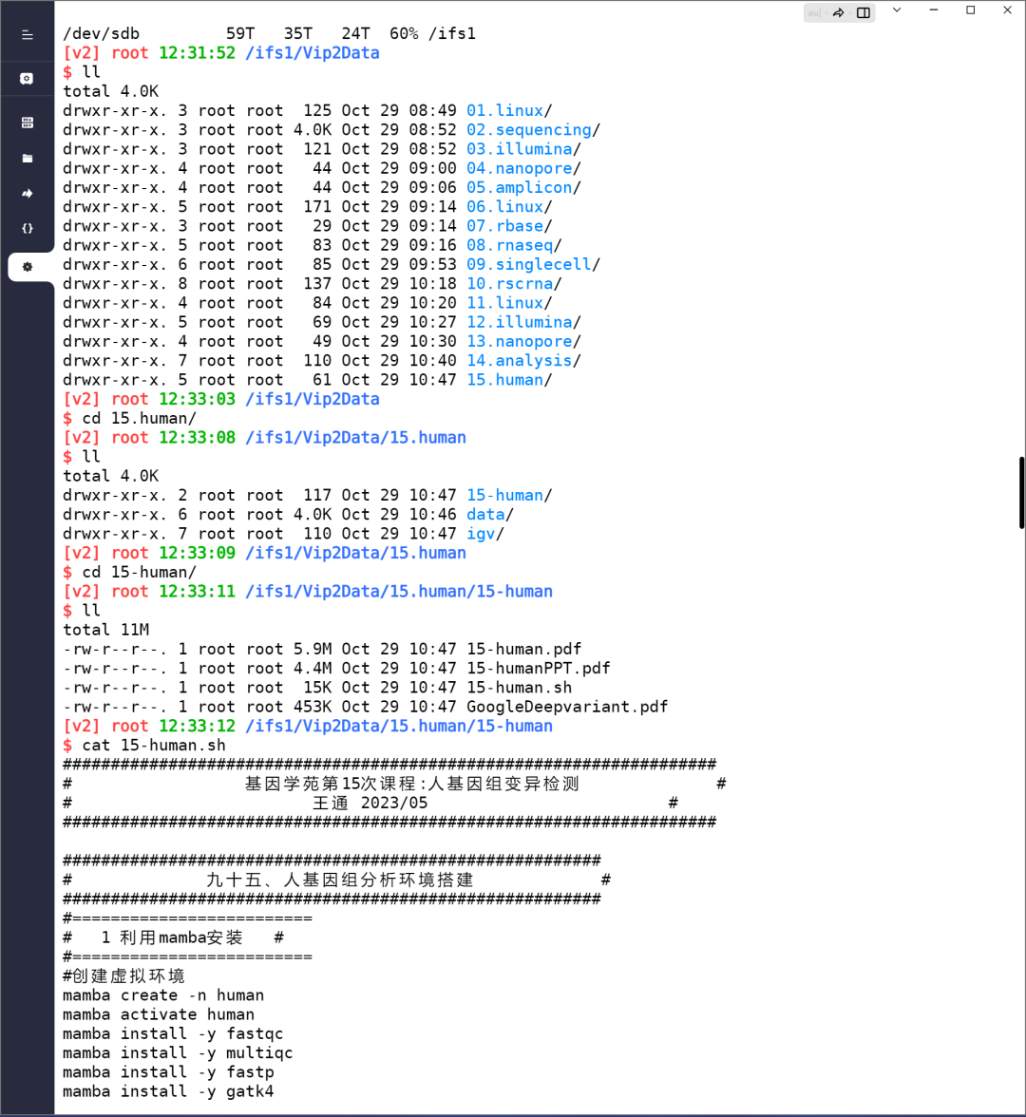1026x1117 pixels.
Task: Click the 03.illumina/ directory entry
Action: [x=523, y=149]
